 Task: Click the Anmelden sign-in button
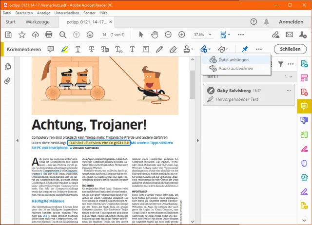pos(291,22)
